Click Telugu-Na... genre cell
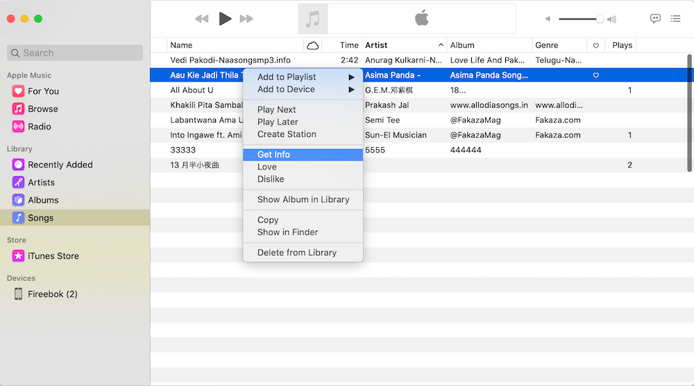 point(558,60)
